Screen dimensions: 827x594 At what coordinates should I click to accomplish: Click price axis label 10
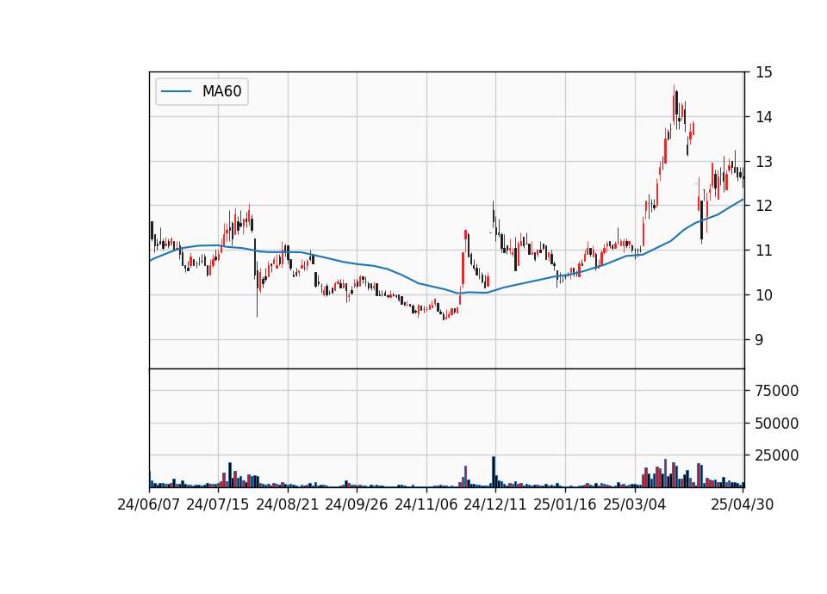(764, 295)
